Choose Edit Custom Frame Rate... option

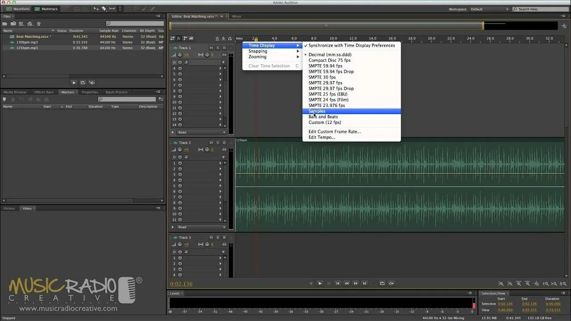point(352,132)
